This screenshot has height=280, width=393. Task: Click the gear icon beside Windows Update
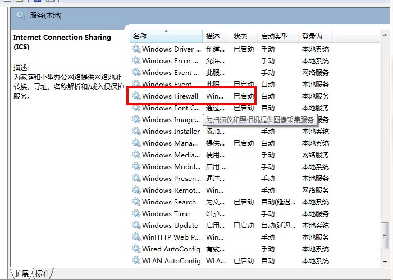[x=136, y=225]
